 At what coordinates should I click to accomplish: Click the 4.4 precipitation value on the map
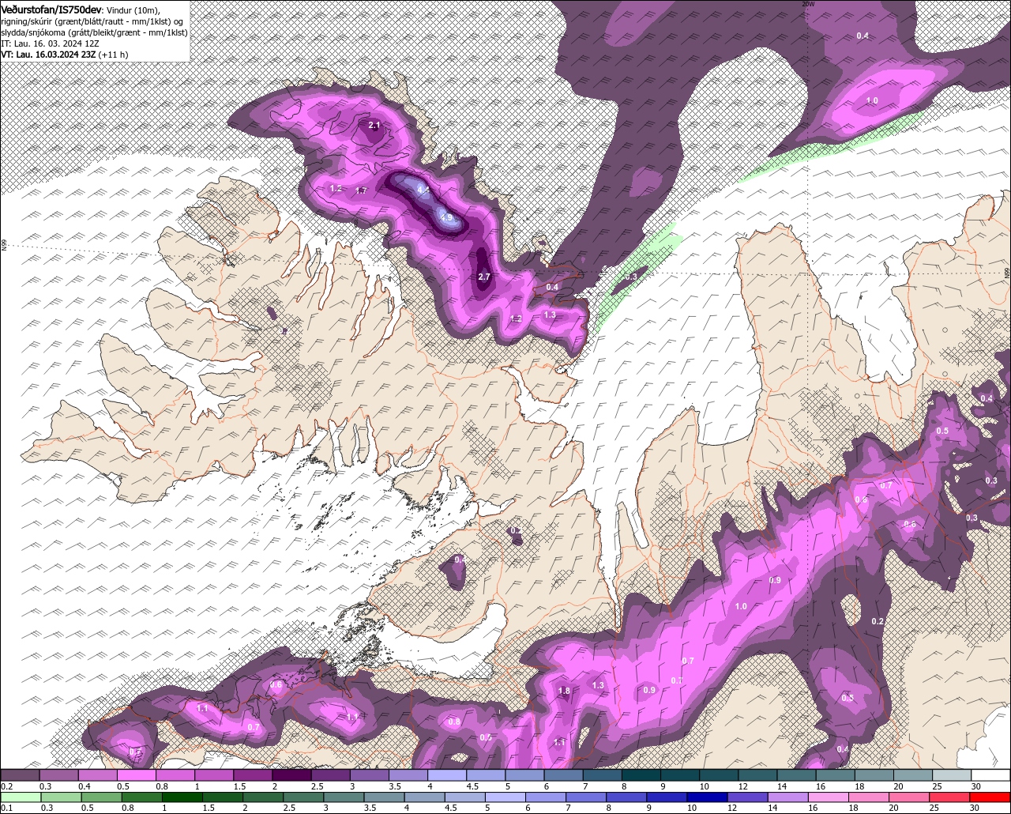click(x=423, y=190)
